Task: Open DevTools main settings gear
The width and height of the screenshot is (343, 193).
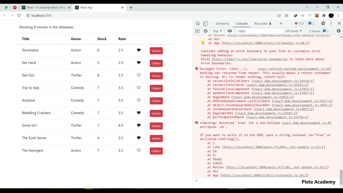Action: [323, 24]
